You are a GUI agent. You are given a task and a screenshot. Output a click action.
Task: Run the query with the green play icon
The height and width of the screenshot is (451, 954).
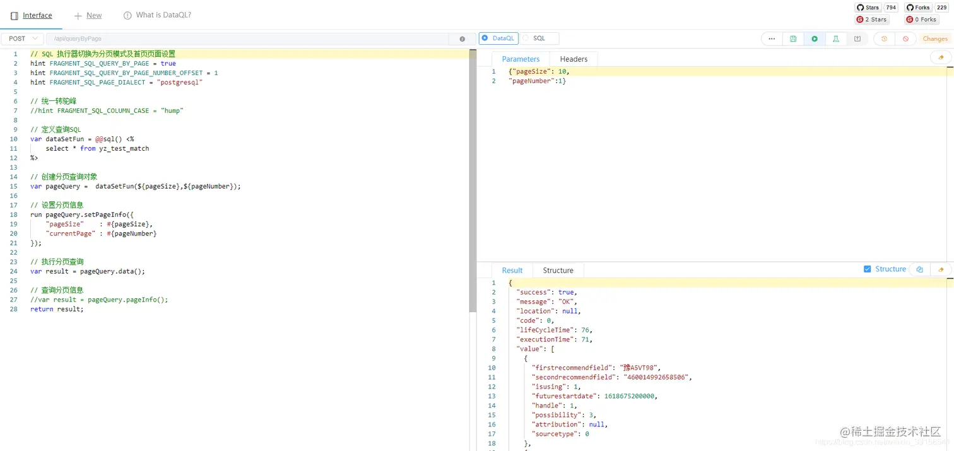[x=814, y=38]
